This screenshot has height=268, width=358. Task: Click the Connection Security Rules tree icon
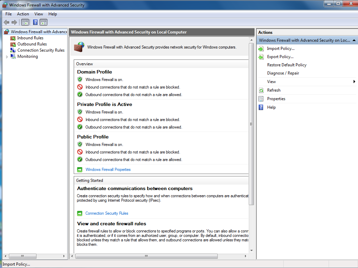13,50
